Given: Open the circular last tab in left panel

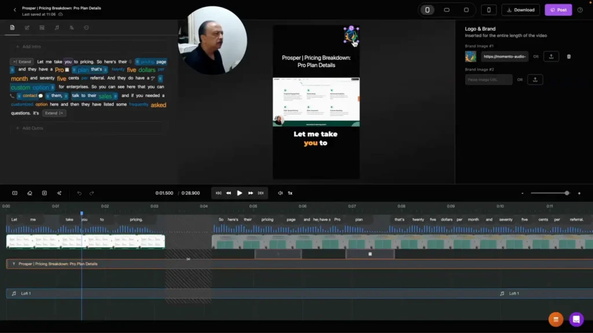Looking at the screenshot, I should (86, 28).
